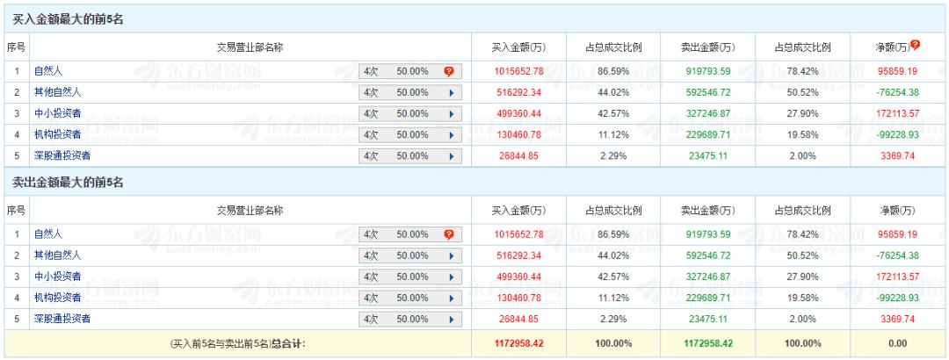The height and width of the screenshot is (360, 949).
Task: Expand 其他自然人 arrow in 买入金额最大 table
Action: click(450, 91)
